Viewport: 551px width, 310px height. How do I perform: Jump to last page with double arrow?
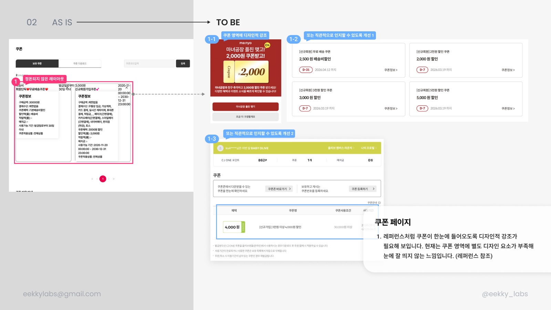[114, 179]
